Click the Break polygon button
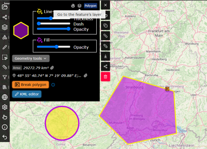The width and height of the screenshot is (207, 149). click(31, 85)
